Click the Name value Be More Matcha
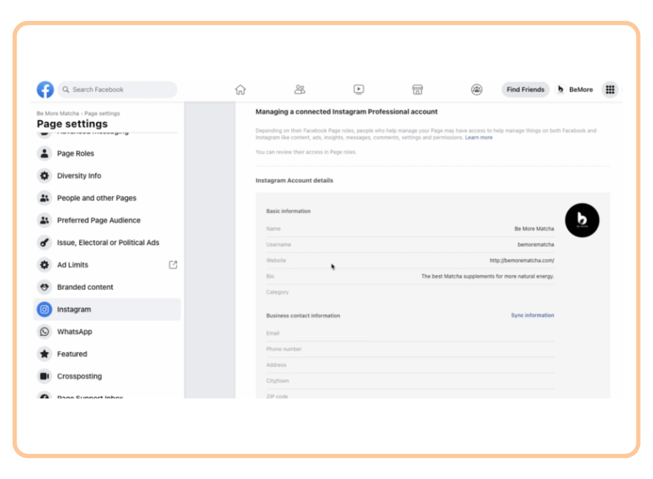Image resolution: width=653 pixels, height=479 pixels. (x=534, y=229)
